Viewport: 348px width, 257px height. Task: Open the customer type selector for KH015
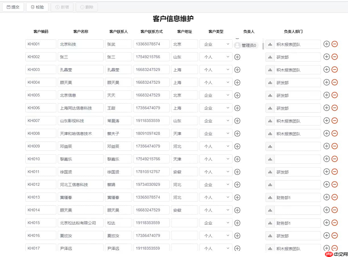point(216,223)
